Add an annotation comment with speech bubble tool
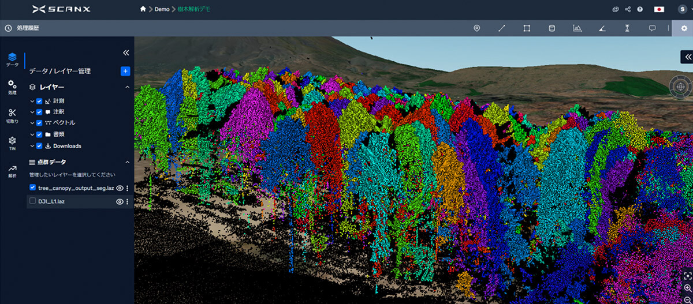The height and width of the screenshot is (304, 693). (652, 28)
